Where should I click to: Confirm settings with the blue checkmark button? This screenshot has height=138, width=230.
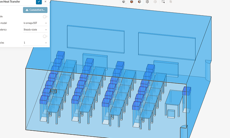coord(39,2)
